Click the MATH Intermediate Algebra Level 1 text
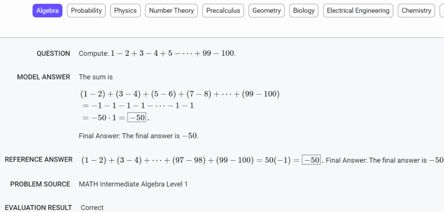The height and width of the screenshot is (212, 444). click(x=133, y=184)
